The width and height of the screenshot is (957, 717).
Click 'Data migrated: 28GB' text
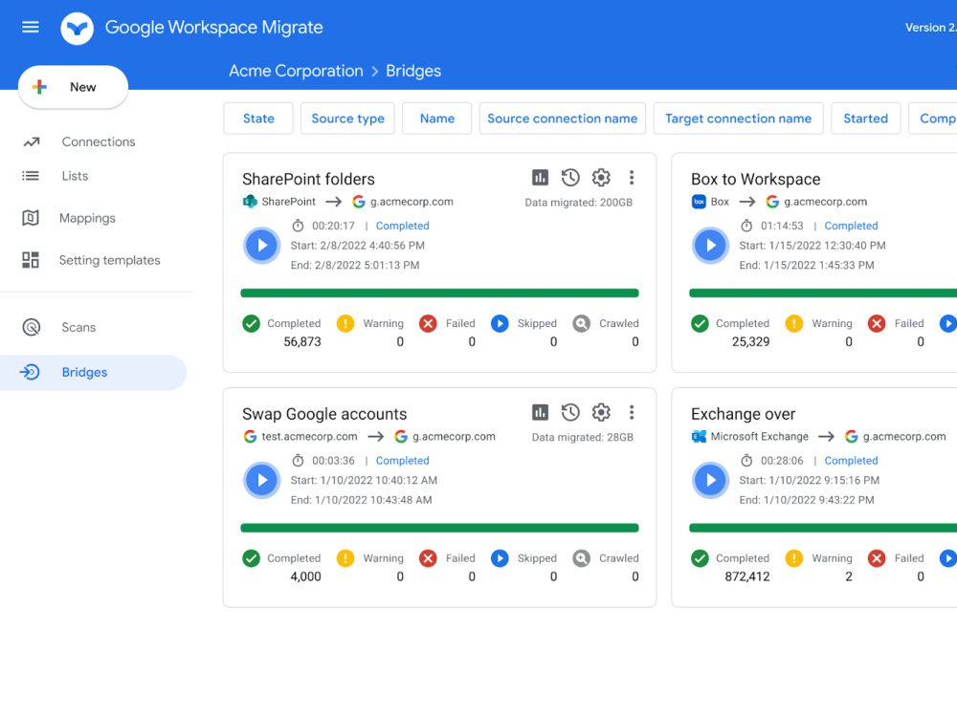click(582, 437)
